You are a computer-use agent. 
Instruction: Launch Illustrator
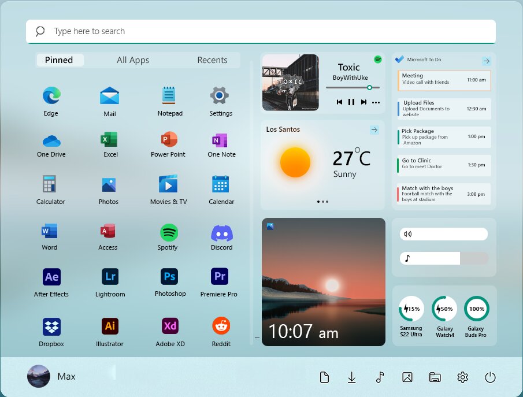pyautogui.click(x=110, y=326)
